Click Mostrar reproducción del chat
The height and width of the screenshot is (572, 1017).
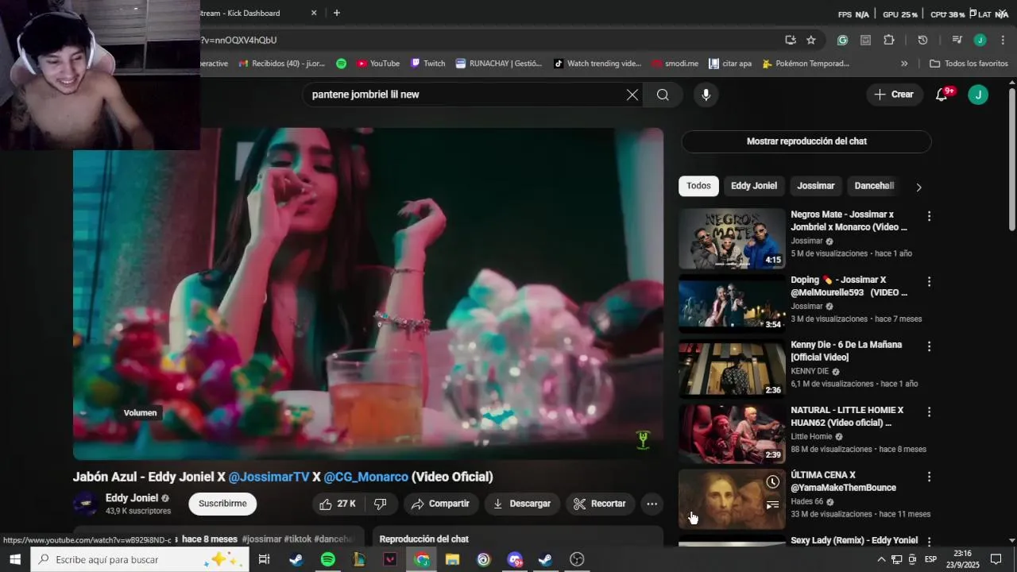click(806, 141)
